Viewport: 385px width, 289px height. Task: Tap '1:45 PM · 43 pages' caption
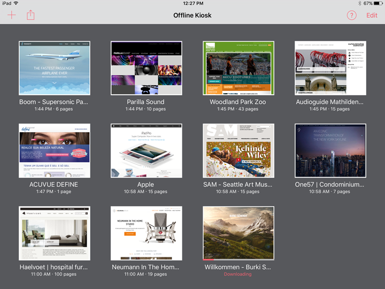coord(237,109)
